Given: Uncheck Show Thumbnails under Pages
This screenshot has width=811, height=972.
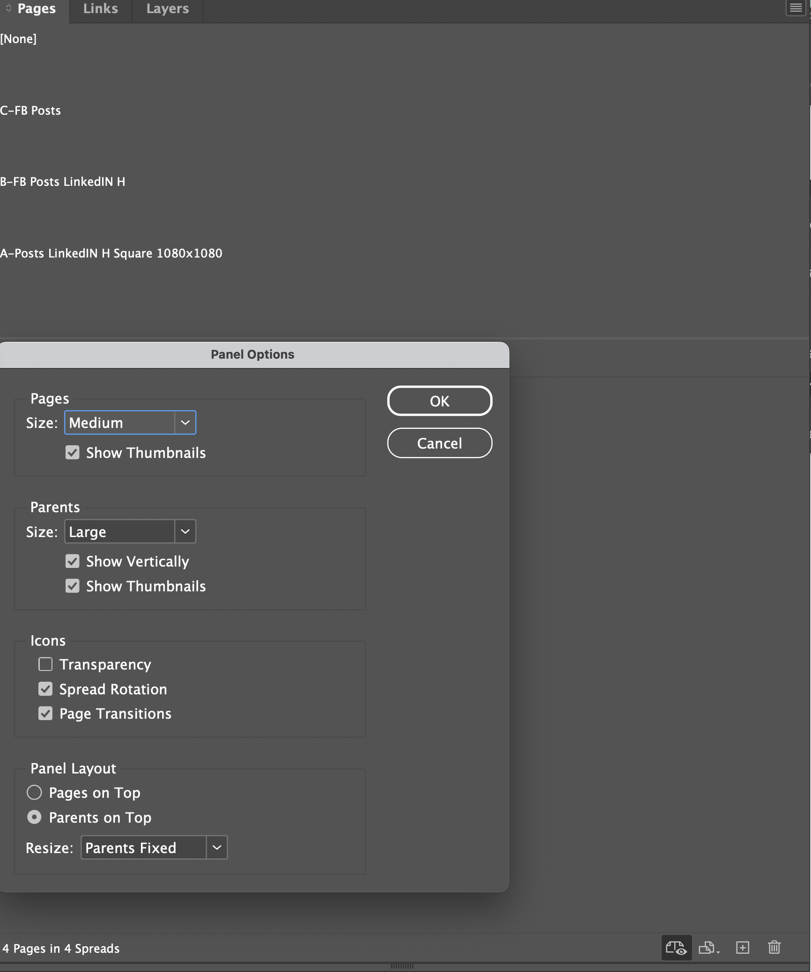Looking at the screenshot, I should click(x=73, y=452).
